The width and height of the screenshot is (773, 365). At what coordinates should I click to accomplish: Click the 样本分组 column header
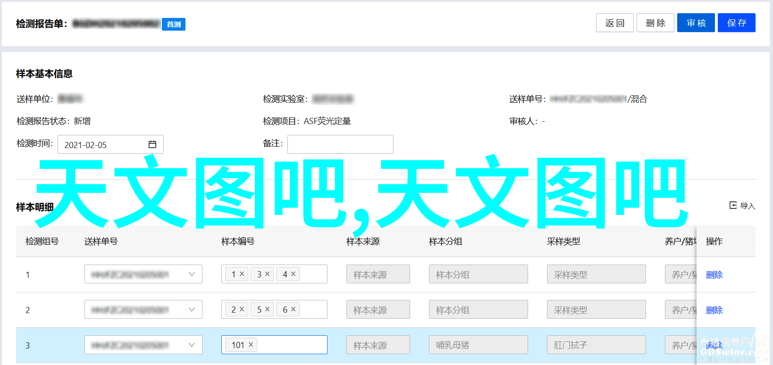(445, 241)
